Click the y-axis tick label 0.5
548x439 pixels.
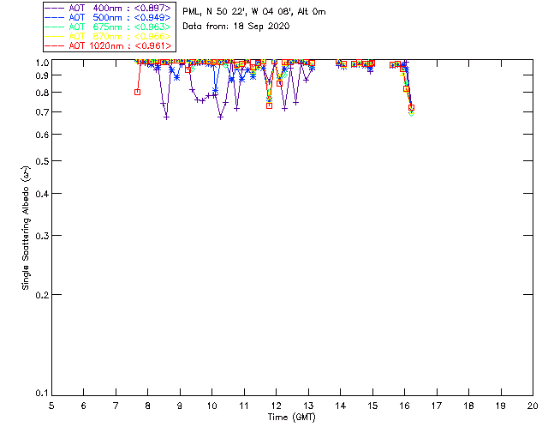click(x=42, y=161)
